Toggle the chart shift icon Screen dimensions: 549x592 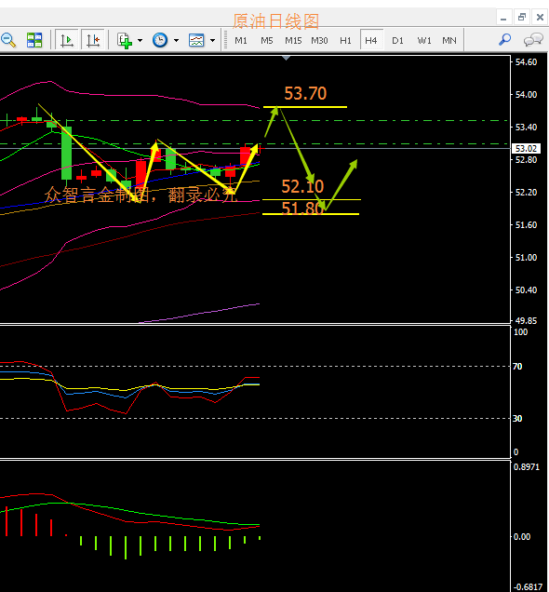pos(93,40)
